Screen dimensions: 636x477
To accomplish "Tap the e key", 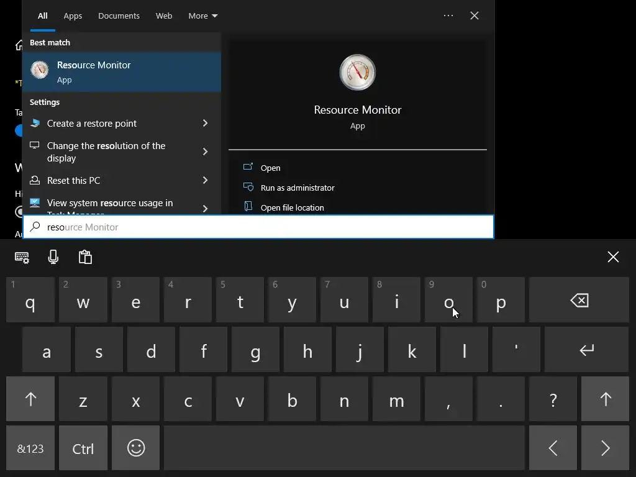I will point(136,300).
